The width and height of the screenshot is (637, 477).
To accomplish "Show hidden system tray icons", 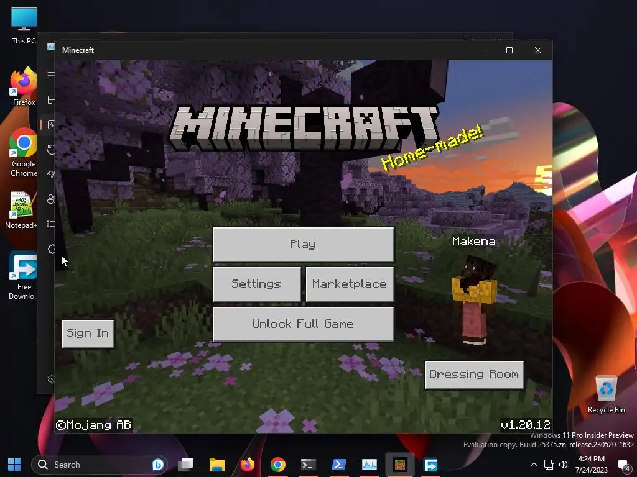I will coord(534,465).
